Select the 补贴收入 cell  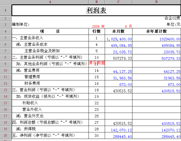(x=50, y=103)
